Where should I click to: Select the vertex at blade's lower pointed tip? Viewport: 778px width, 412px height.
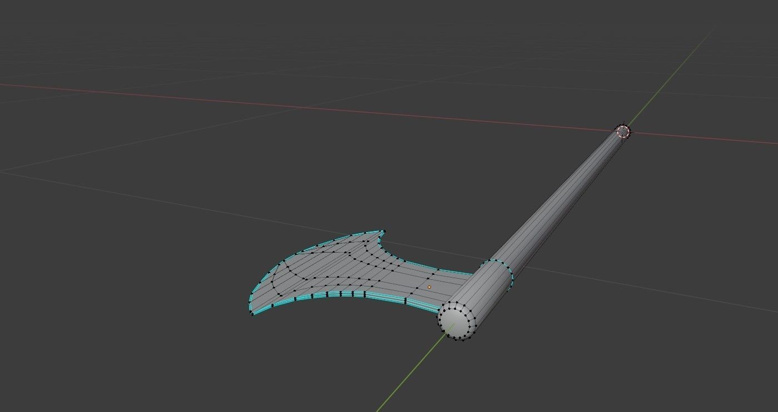(252, 314)
